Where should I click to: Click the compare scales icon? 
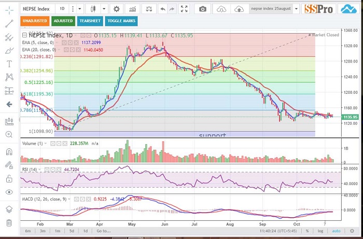149,9
